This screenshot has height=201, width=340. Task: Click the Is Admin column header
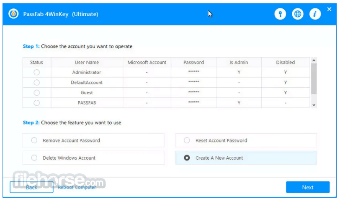click(239, 62)
